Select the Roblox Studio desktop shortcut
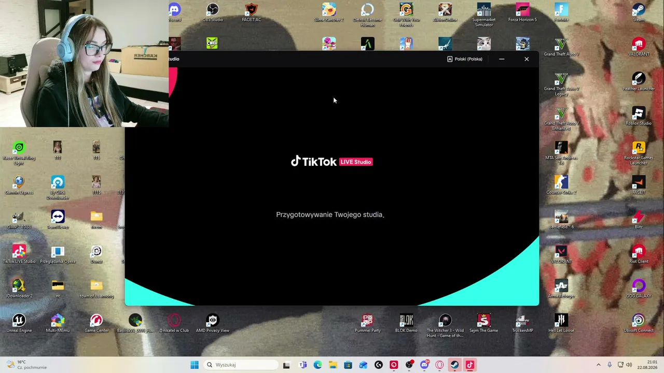This screenshot has width=664, height=373. coord(639,116)
